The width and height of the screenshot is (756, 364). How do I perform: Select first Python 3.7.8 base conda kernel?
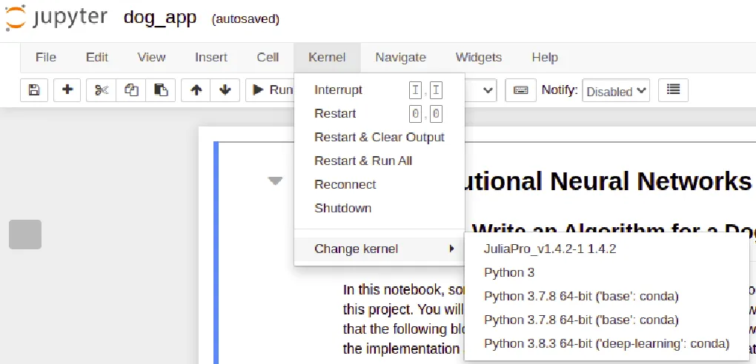click(x=606, y=296)
